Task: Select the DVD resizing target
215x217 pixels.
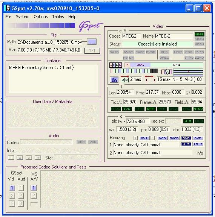Action: click(186, 138)
